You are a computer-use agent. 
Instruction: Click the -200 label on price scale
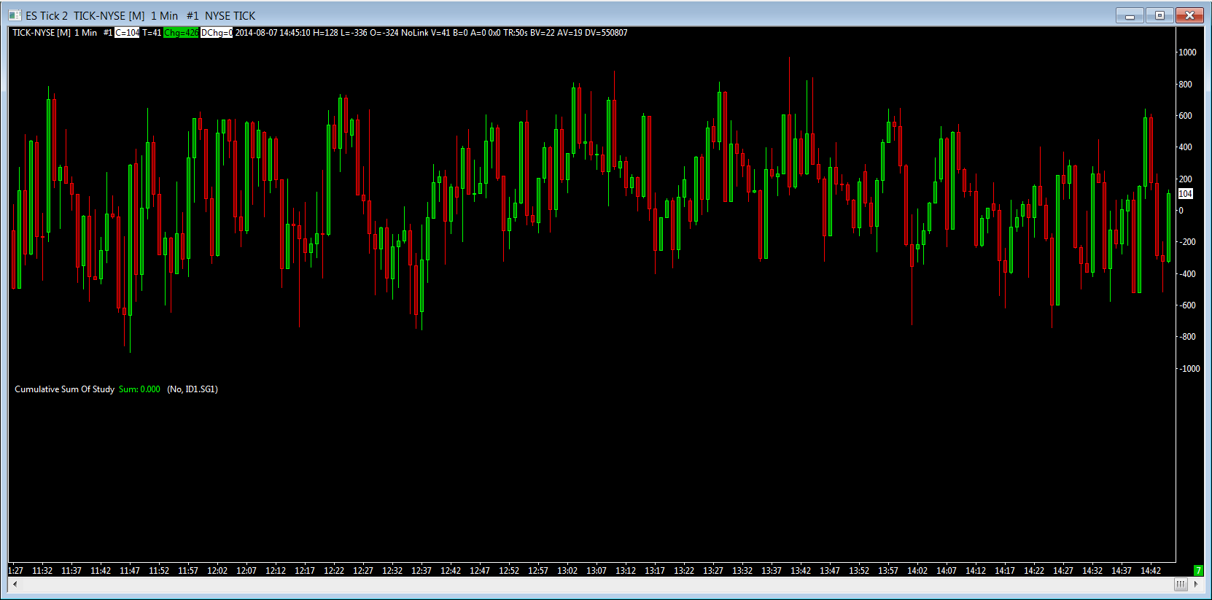click(1188, 242)
